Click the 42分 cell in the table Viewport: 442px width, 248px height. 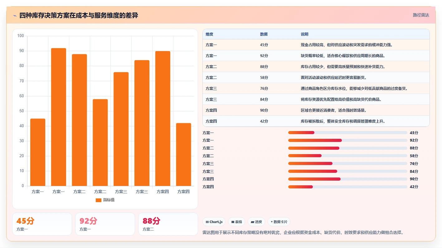[264, 121]
